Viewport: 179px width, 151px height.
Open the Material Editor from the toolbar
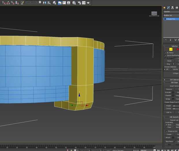[x=74, y=3]
